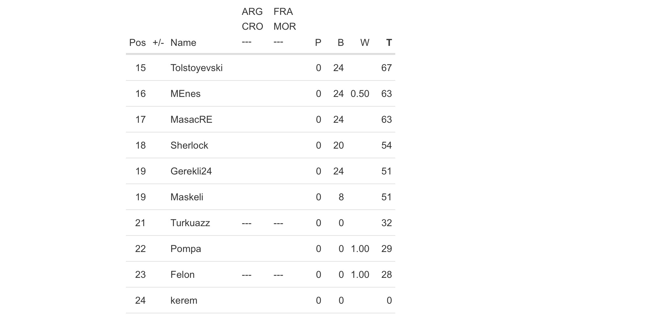Click the W column header
663x325 pixels.
coord(365,43)
